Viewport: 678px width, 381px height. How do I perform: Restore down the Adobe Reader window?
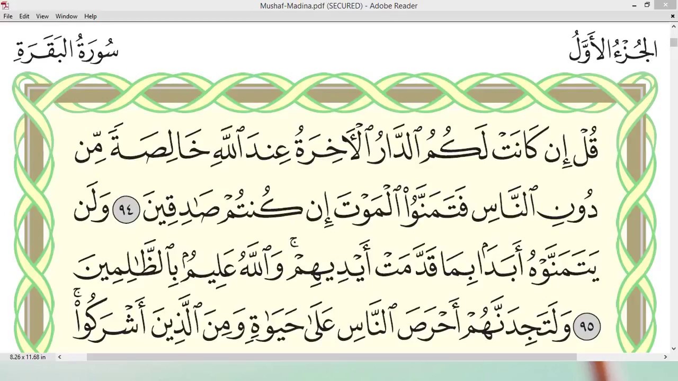pos(647,5)
